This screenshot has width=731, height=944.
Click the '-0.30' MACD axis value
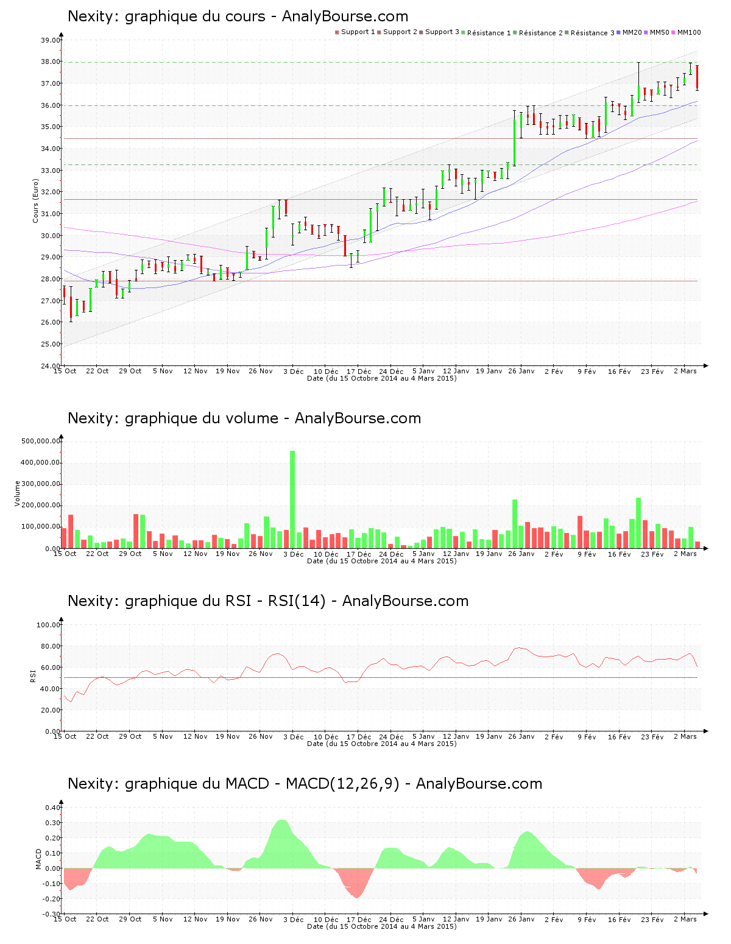click(x=52, y=914)
